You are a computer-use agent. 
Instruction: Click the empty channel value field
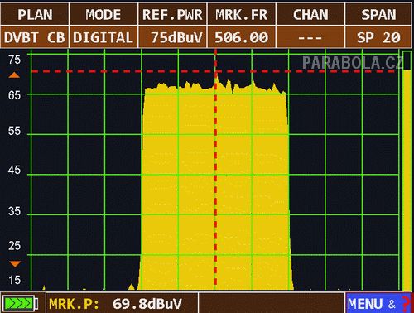[x=310, y=37]
